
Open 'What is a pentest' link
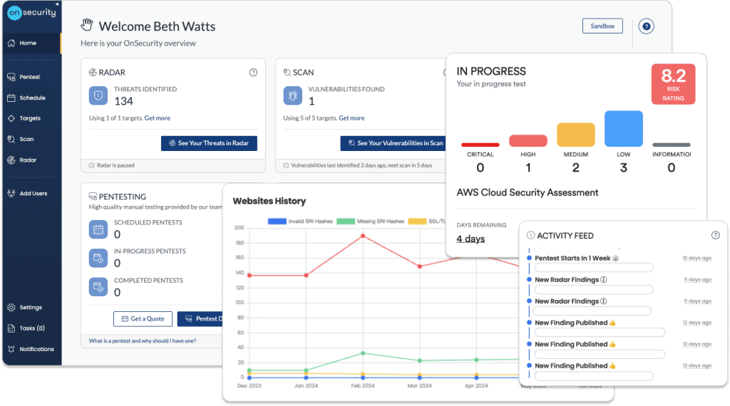[143, 341]
